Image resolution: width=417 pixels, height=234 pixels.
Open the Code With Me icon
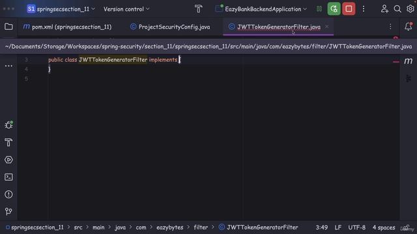pos(384,9)
